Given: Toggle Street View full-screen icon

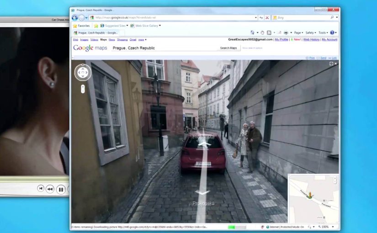Looking at the screenshot, I should [x=331, y=64].
